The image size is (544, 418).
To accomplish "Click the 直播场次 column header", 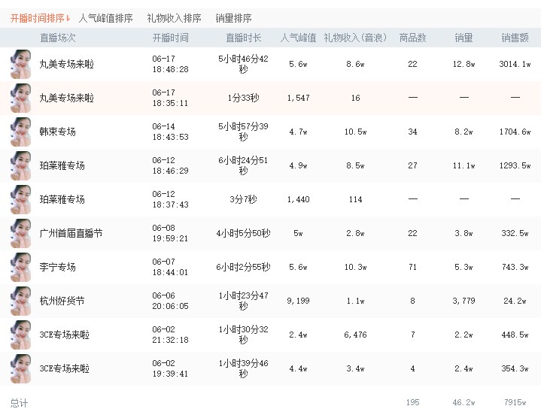I will (58, 38).
